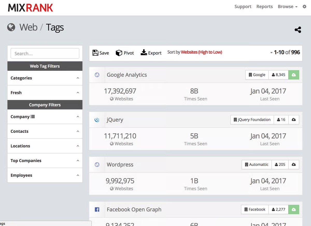Export the web tags results

coord(151,53)
